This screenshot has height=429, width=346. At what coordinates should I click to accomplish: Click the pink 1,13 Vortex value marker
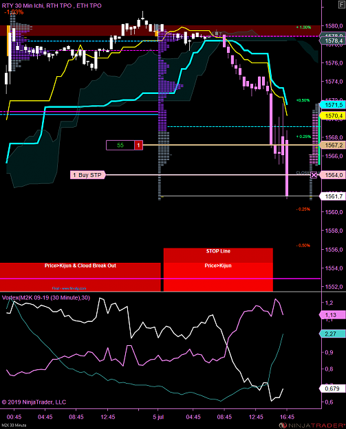[x=332, y=315]
